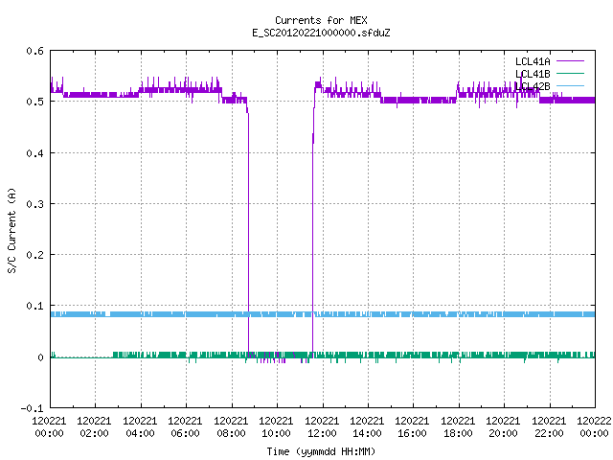Click the x-axis tick '120221 14:00'
Viewport: 613px width, 460px height.
(x=367, y=426)
